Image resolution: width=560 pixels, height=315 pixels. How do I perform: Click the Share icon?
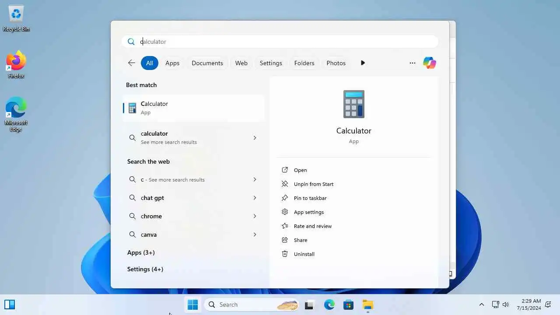(x=285, y=240)
